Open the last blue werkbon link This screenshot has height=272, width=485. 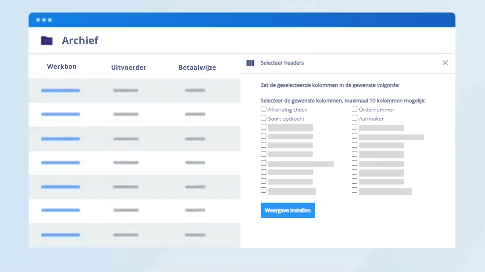[60, 235]
